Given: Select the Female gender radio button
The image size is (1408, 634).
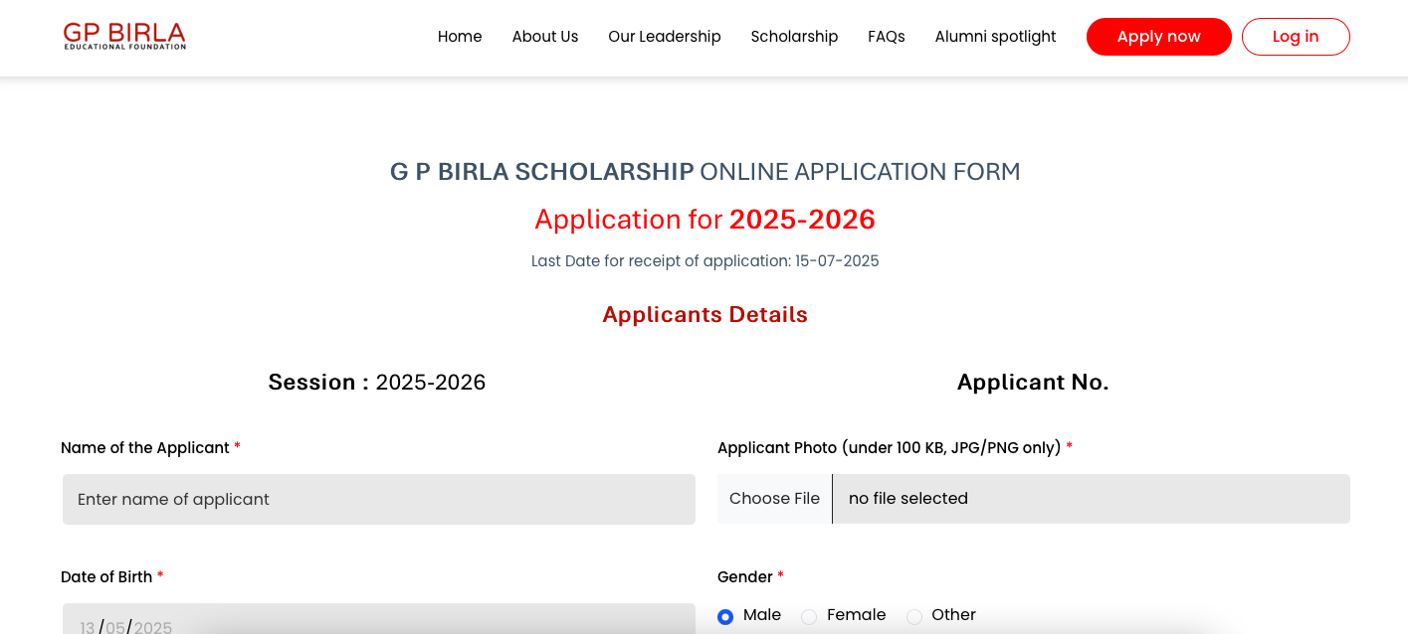Looking at the screenshot, I should 808,616.
